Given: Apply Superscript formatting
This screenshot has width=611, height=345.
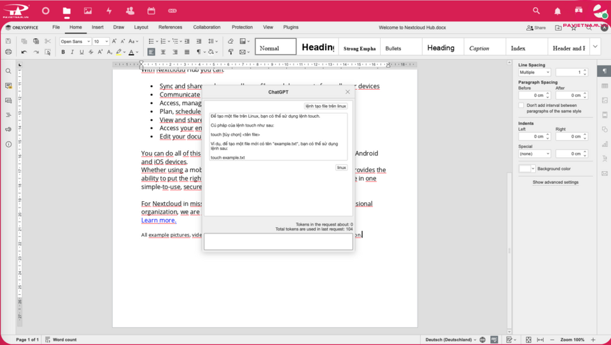Looking at the screenshot, I should 100,52.
